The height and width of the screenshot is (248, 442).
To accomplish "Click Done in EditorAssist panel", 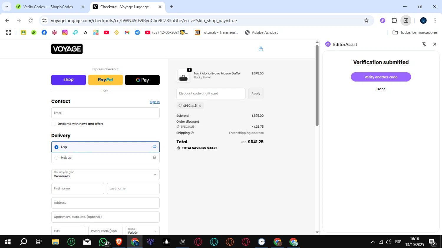I will click(381, 89).
